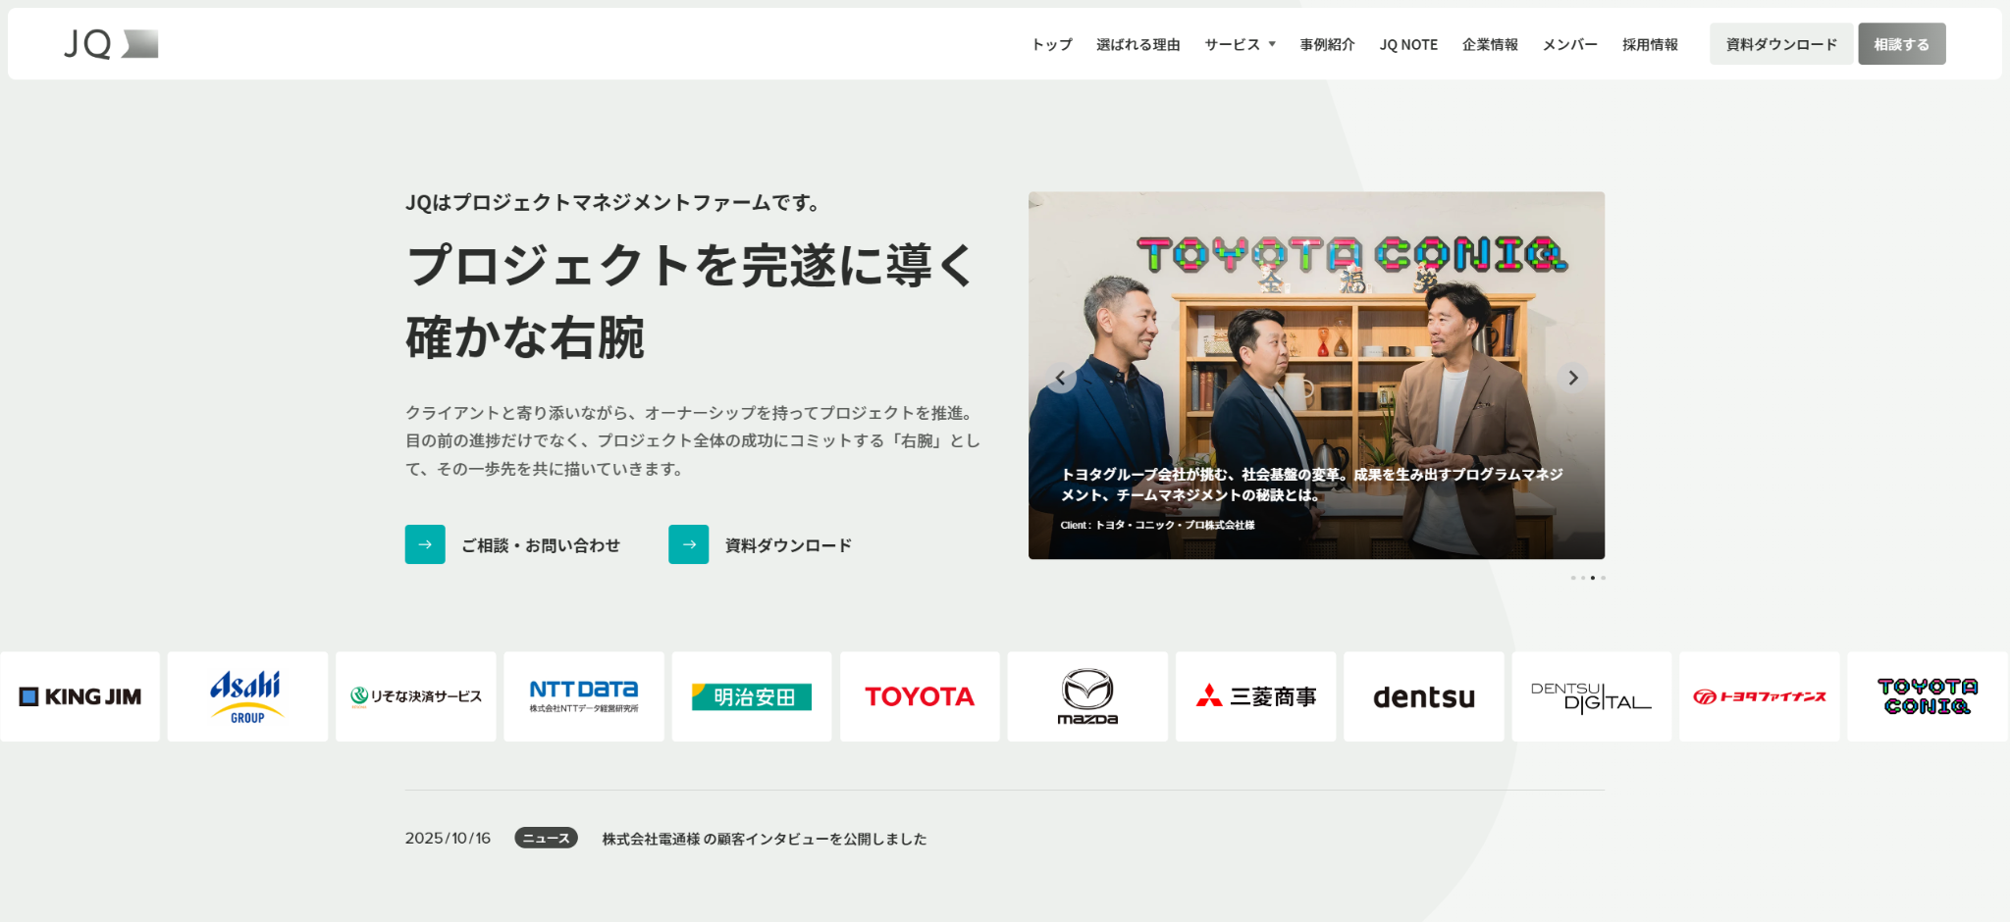Click the Mazda logo
The width and height of the screenshot is (2010, 922).
1087,696
